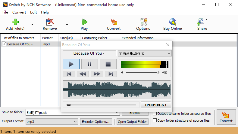Click the playback position slider thumb
Screen dimensions: 238x134
(x=69, y=105)
